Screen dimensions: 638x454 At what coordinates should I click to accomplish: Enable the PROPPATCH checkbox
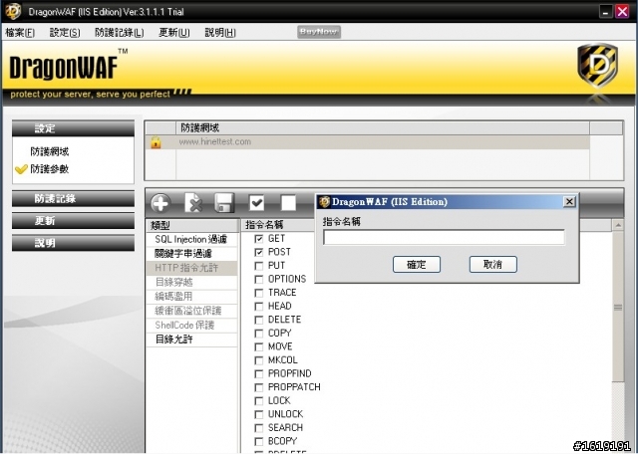259,387
